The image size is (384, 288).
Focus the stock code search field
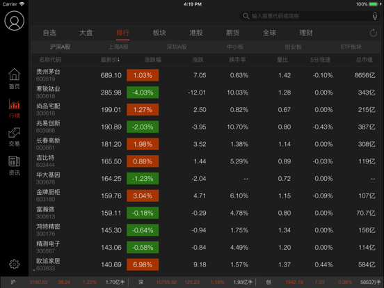pos(310,16)
